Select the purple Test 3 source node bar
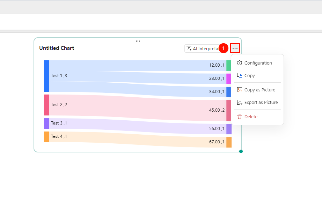This screenshot has width=322, height=203. (x=46, y=123)
